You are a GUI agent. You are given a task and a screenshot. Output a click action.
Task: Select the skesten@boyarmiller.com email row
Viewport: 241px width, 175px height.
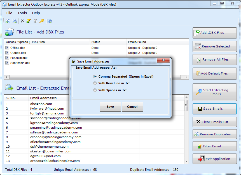click(x=94, y=151)
